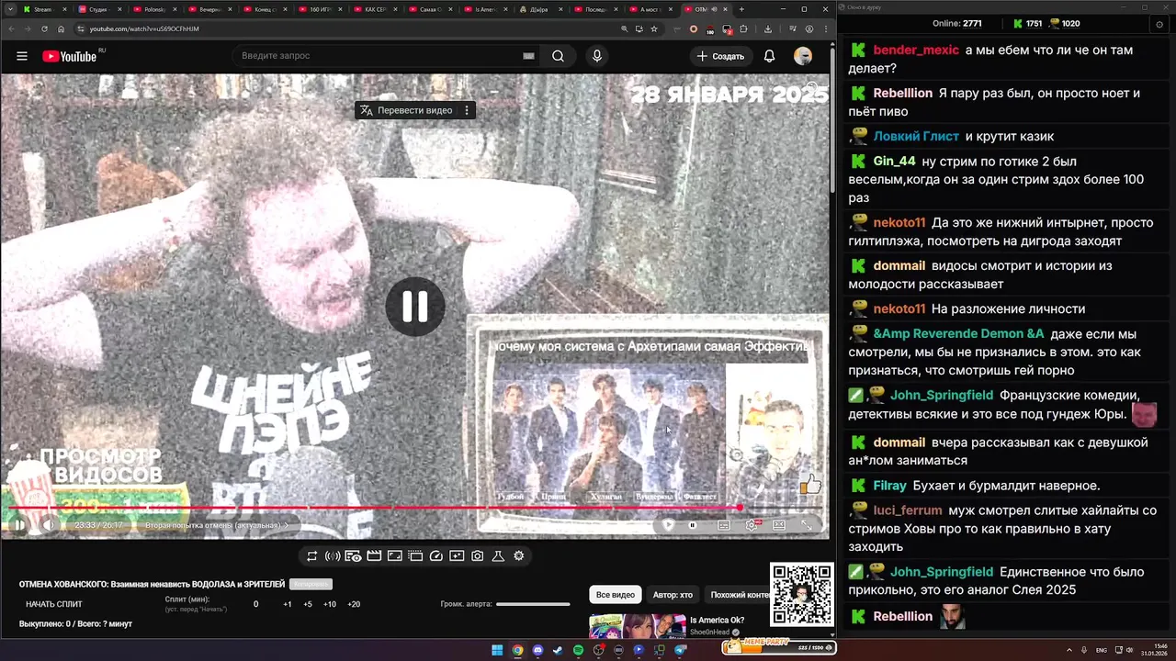1176x661 pixels.
Task: Take a screenshot with the camera icon
Action: tap(478, 555)
